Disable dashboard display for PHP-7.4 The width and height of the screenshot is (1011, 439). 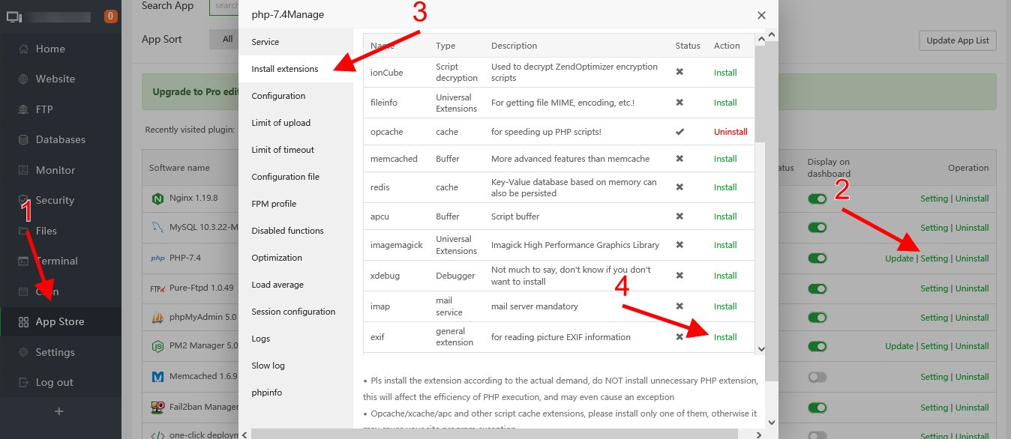817,257
